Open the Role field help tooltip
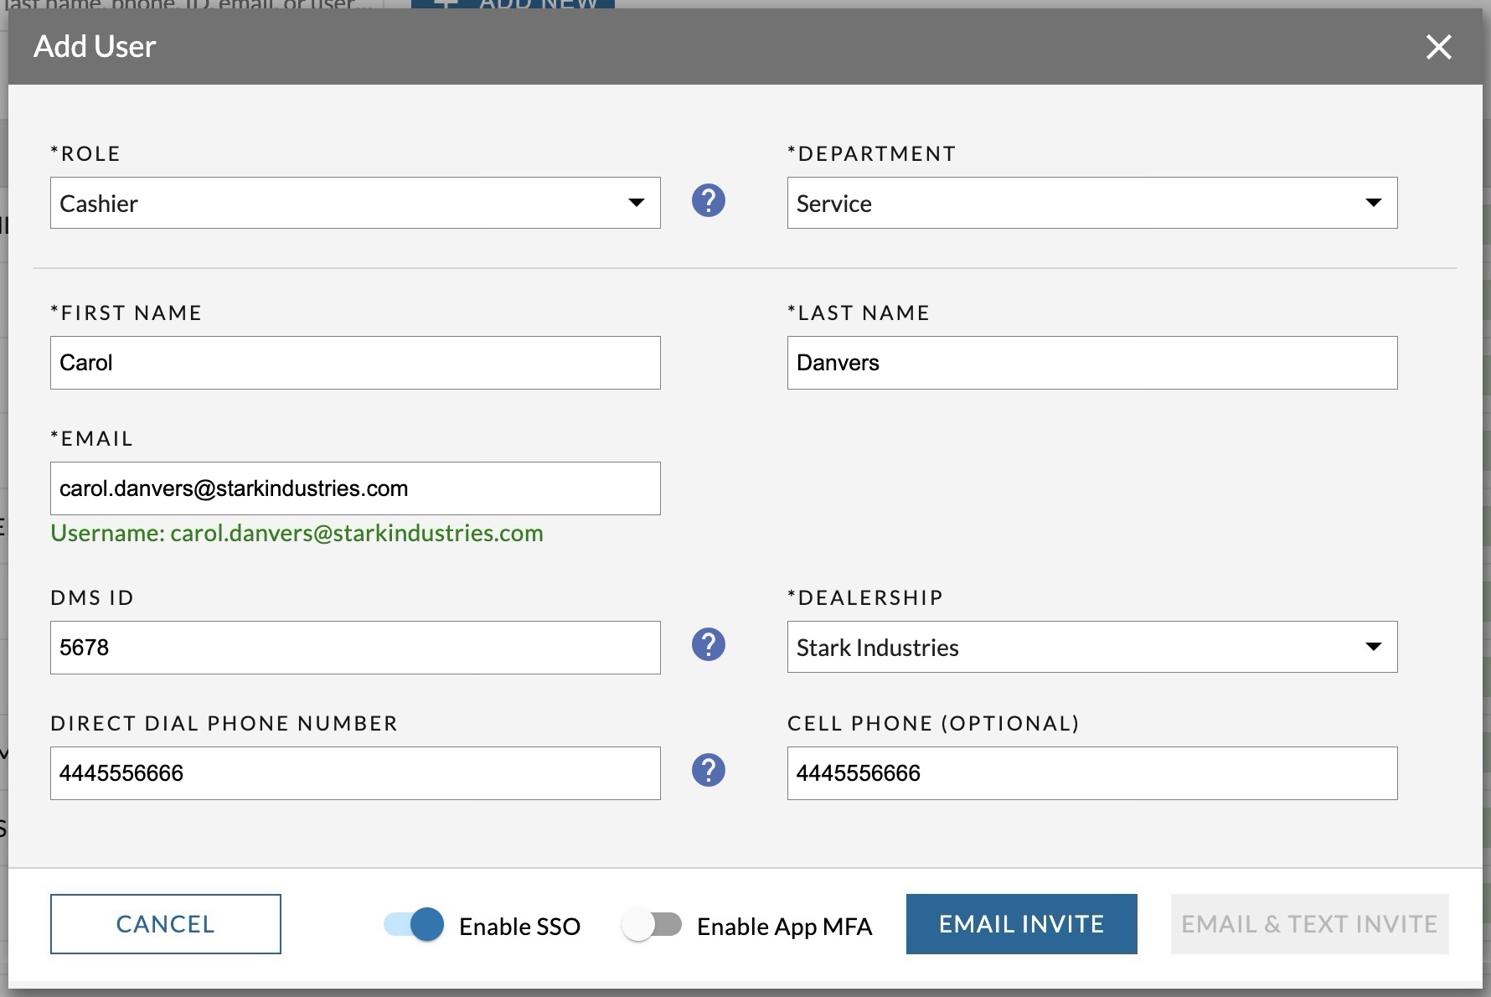The height and width of the screenshot is (997, 1491). [x=708, y=201]
